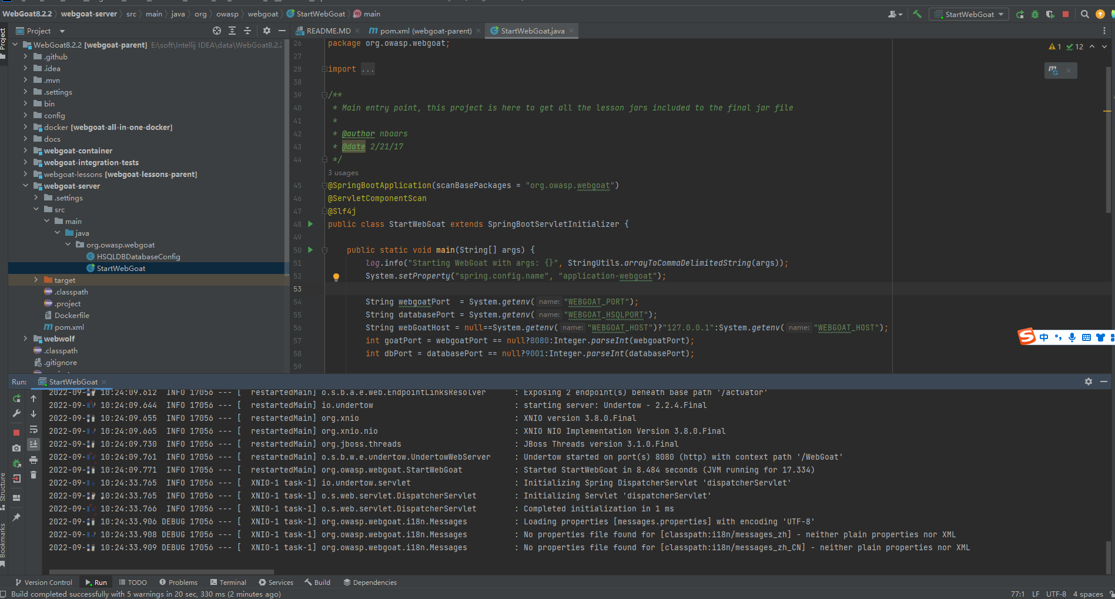Viewport: 1115px width, 599px height.
Task: Open the TODO tool window
Action: pos(133,583)
